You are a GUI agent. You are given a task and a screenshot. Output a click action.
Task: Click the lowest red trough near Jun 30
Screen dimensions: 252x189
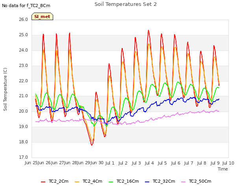pos(92,145)
